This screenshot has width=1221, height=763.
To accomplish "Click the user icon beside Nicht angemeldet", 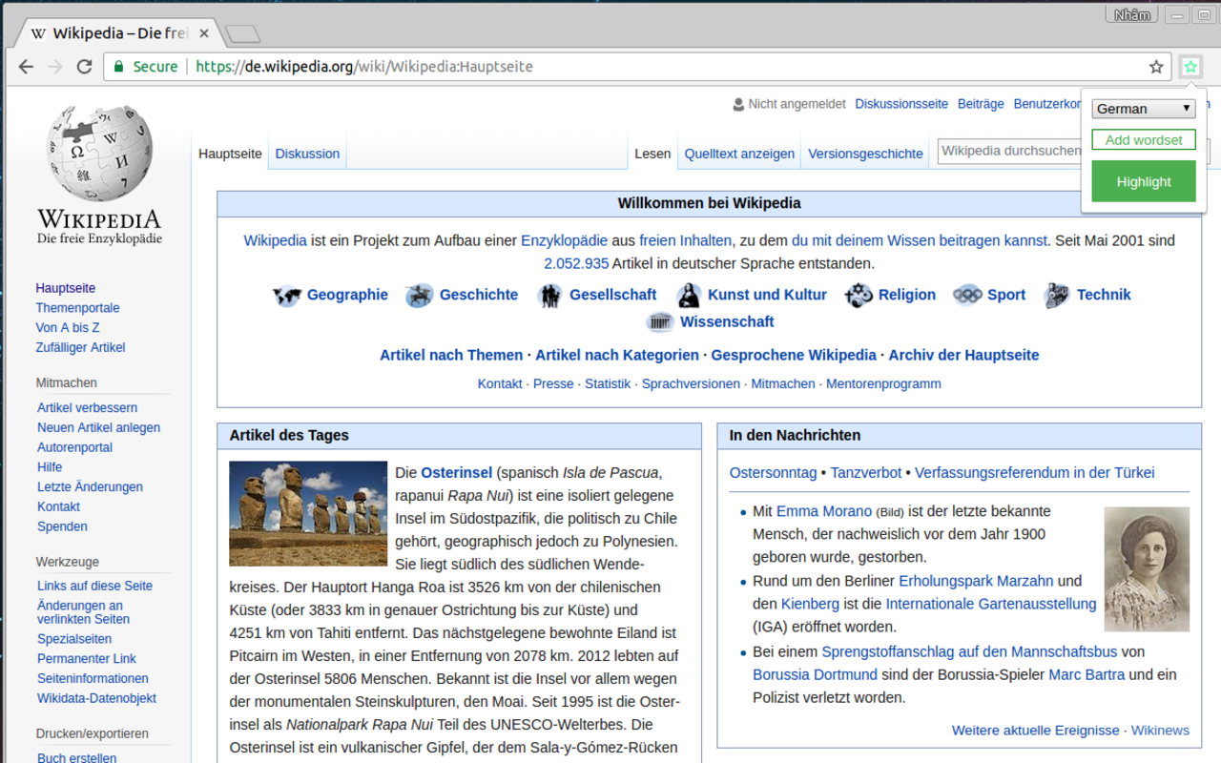I will 738,104.
